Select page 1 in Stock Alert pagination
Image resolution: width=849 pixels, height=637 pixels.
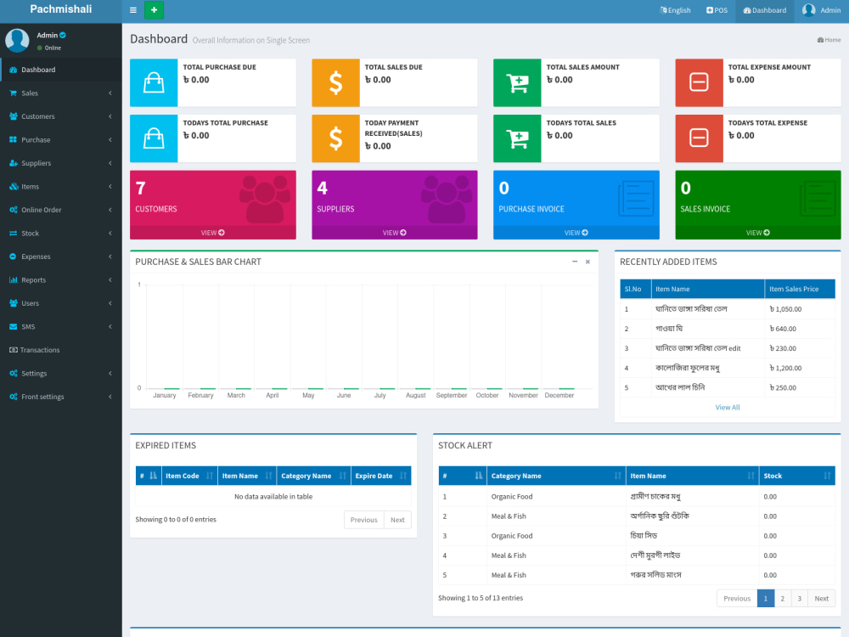coord(766,598)
